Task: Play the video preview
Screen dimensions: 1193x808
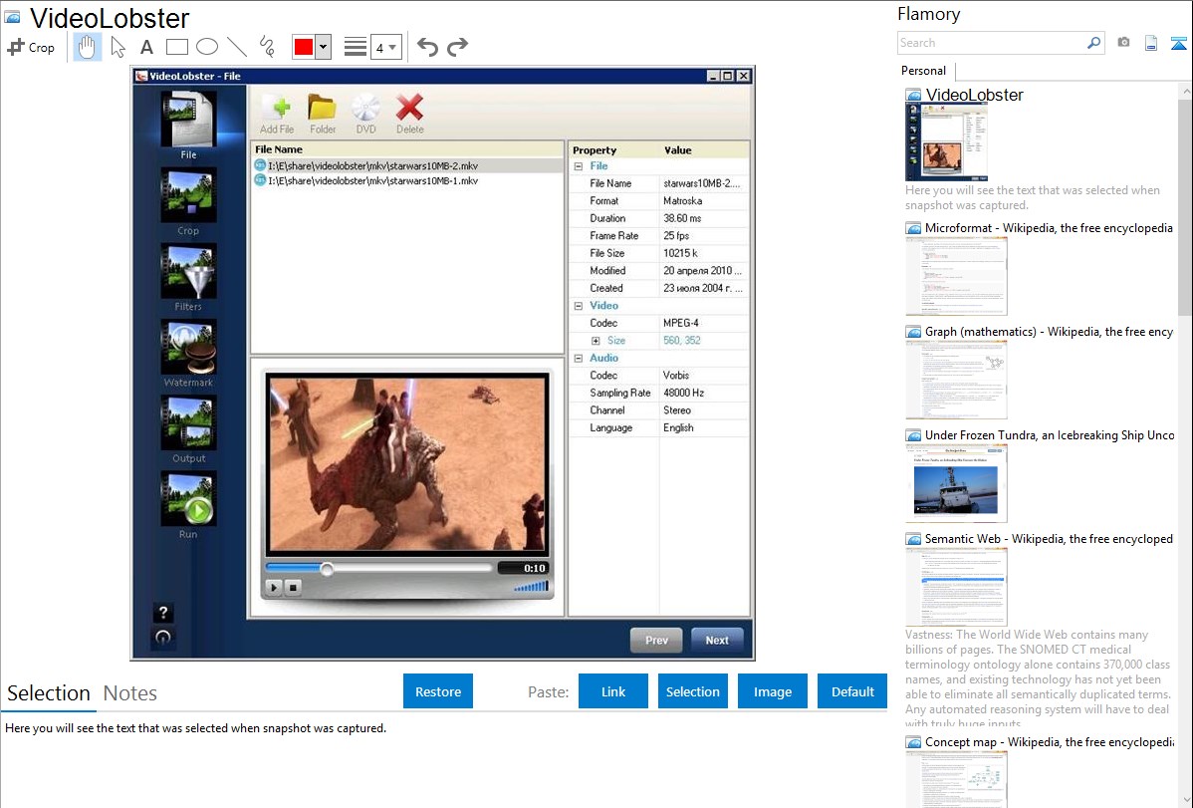Action: [274, 587]
